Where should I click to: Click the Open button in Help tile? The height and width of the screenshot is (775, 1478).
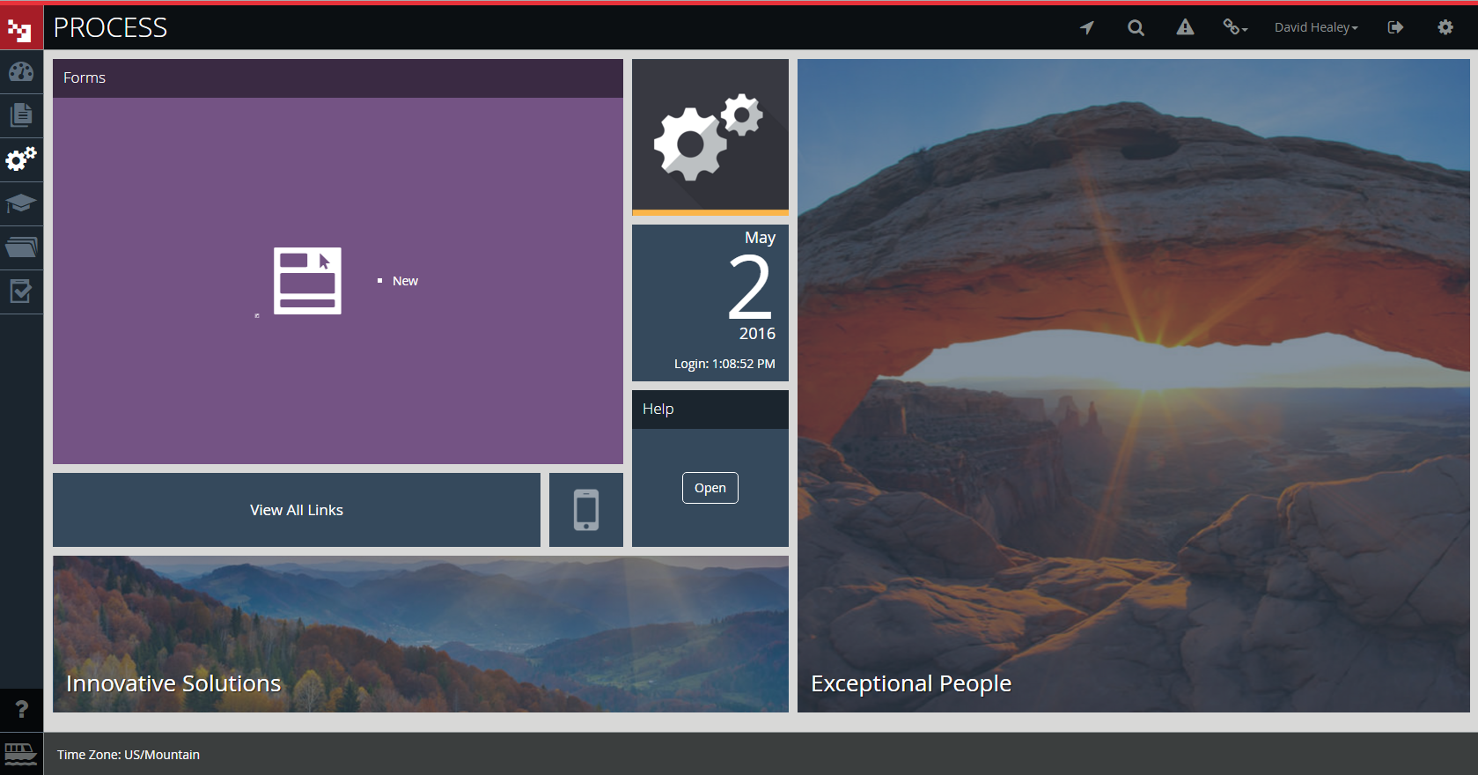(x=710, y=488)
